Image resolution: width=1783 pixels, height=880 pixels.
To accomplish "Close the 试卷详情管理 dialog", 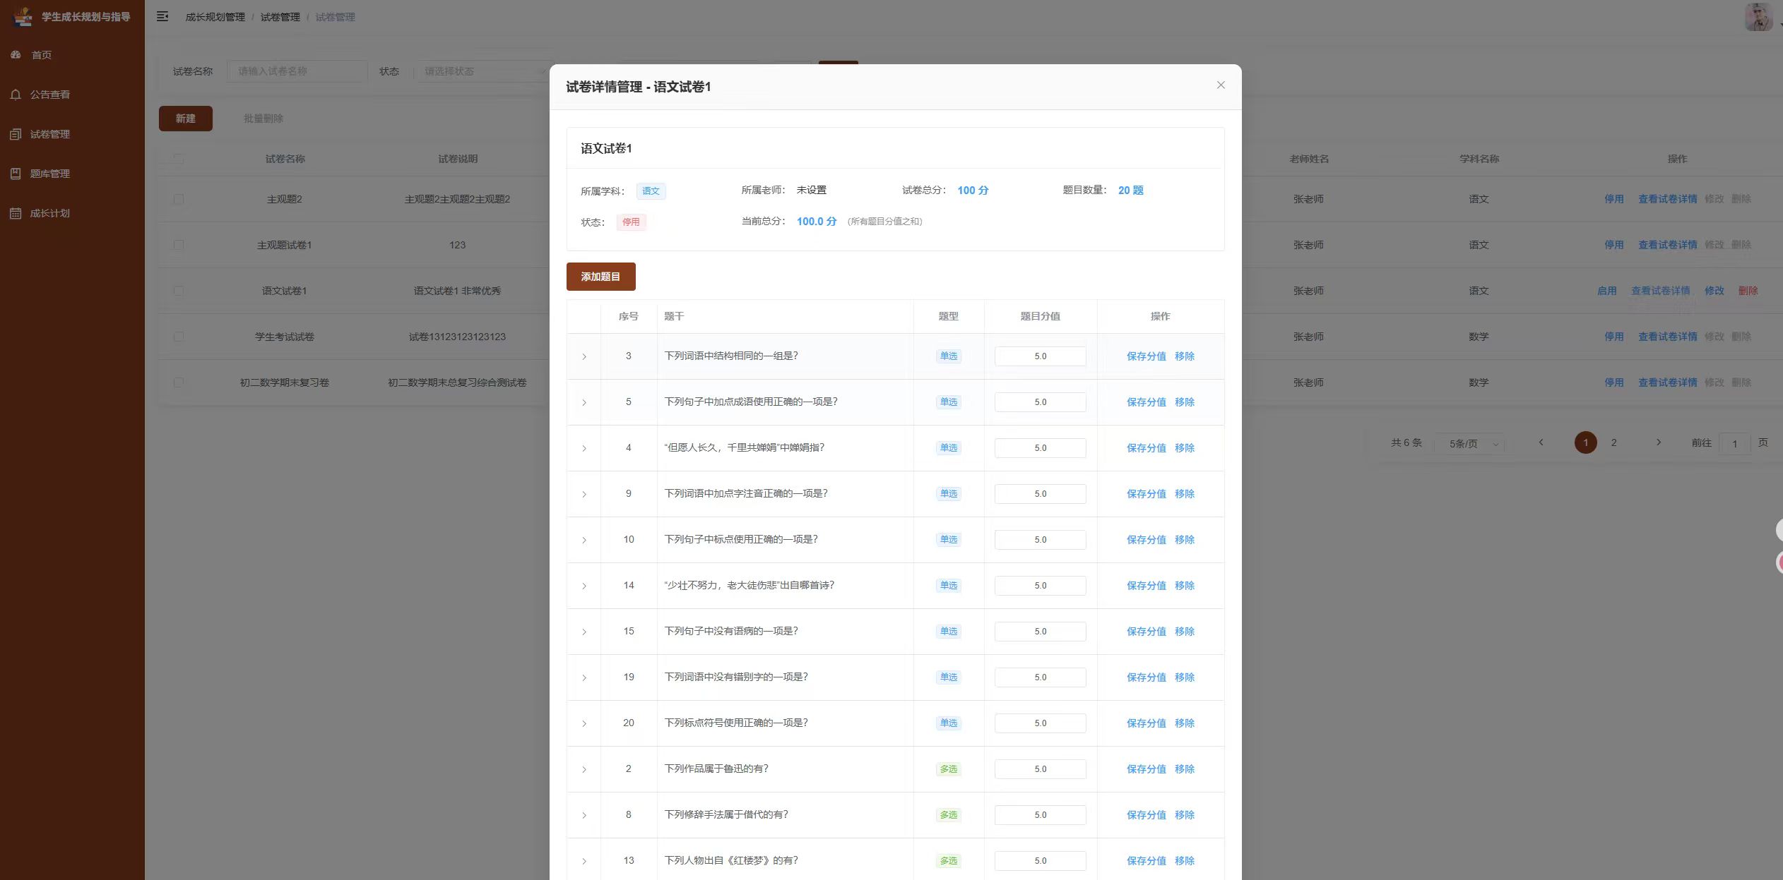I will coord(1221,85).
